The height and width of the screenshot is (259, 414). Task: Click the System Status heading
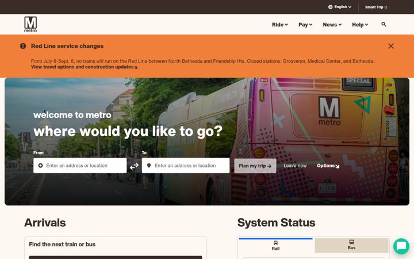click(276, 223)
